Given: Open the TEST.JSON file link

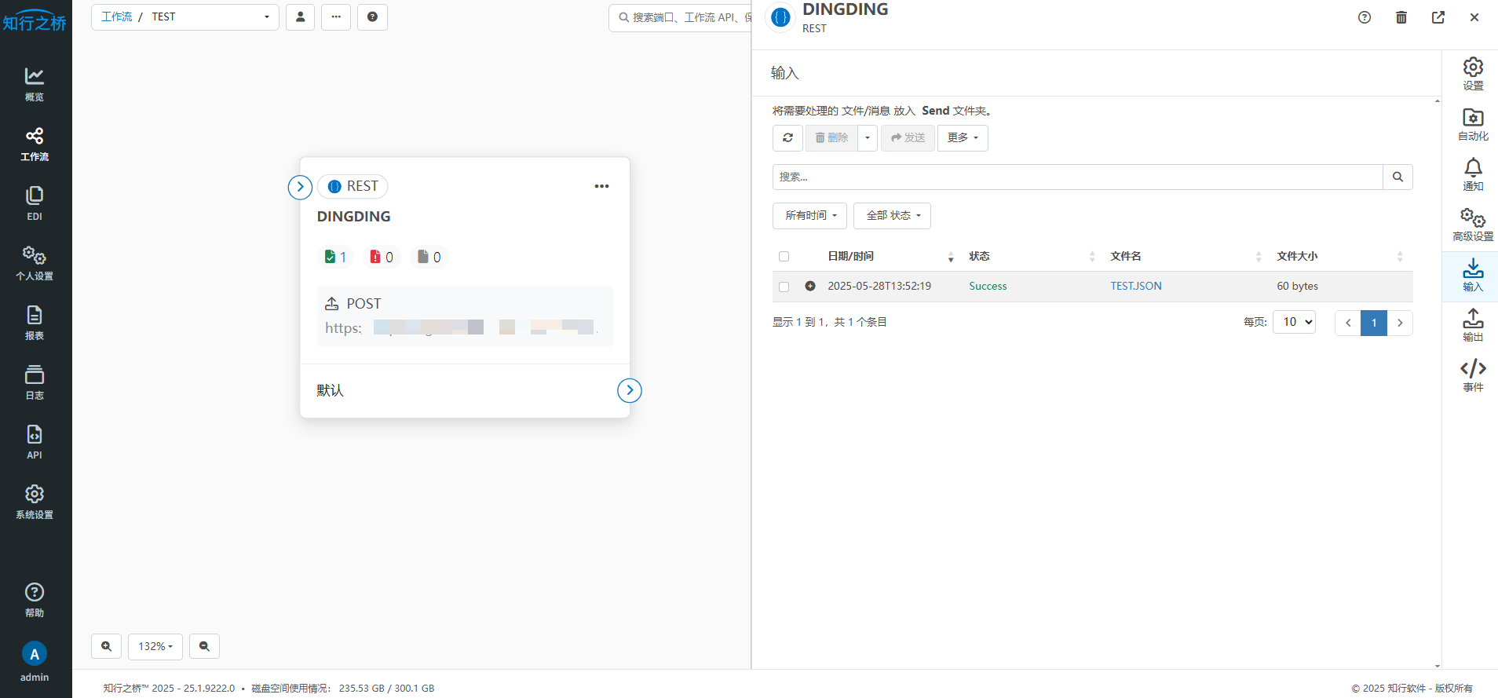Looking at the screenshot, I should (1135, 287).
